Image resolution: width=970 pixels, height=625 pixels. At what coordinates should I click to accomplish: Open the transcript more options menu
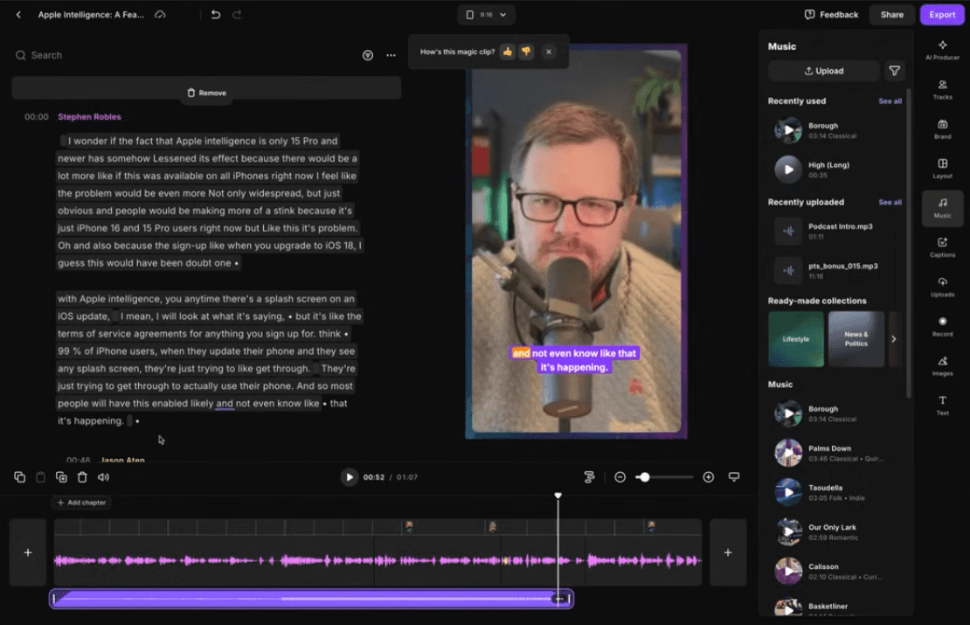point(391,55)
